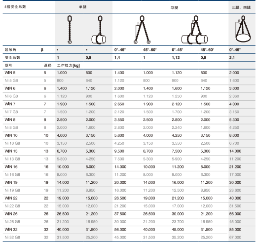Select the safety factor value 1,4

[x=117, y=58]
